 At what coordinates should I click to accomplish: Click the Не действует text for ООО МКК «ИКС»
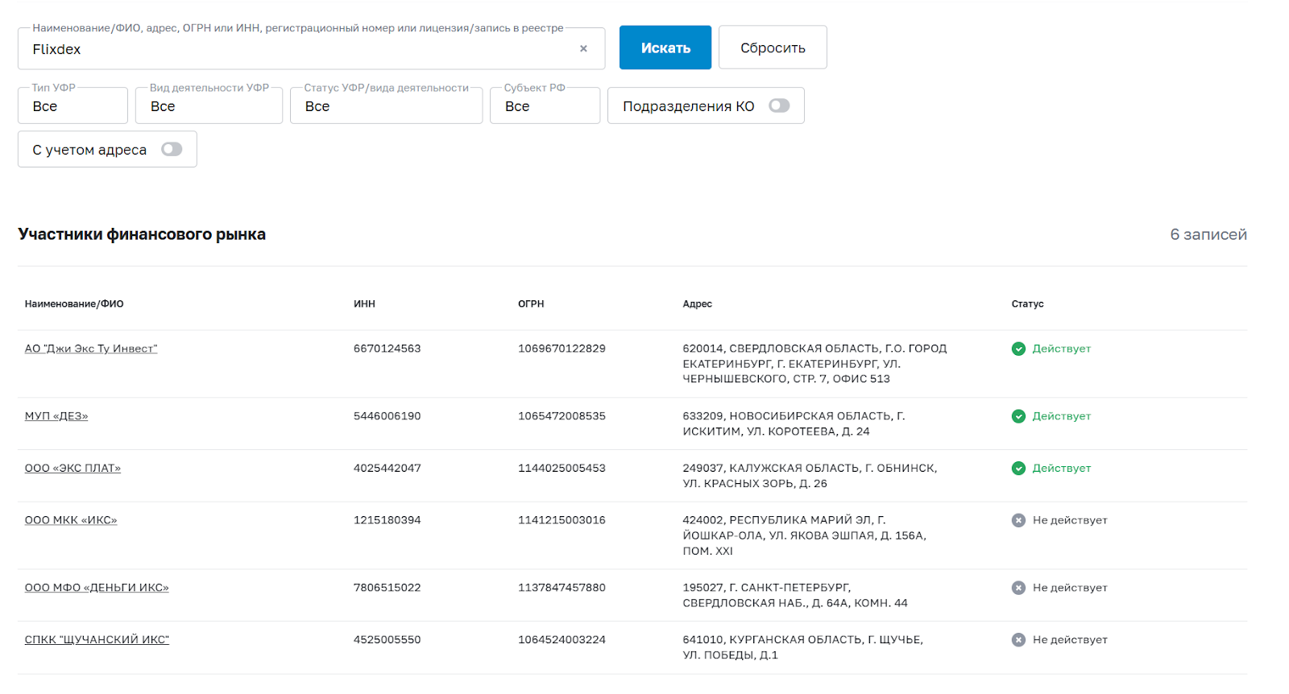click(1070, 520)
